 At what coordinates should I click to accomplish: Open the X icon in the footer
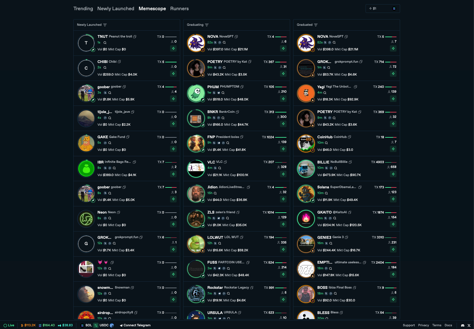469,325
